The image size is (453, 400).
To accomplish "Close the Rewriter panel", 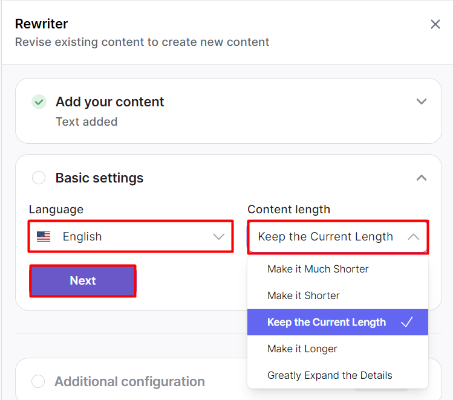I will coord(435,24).
